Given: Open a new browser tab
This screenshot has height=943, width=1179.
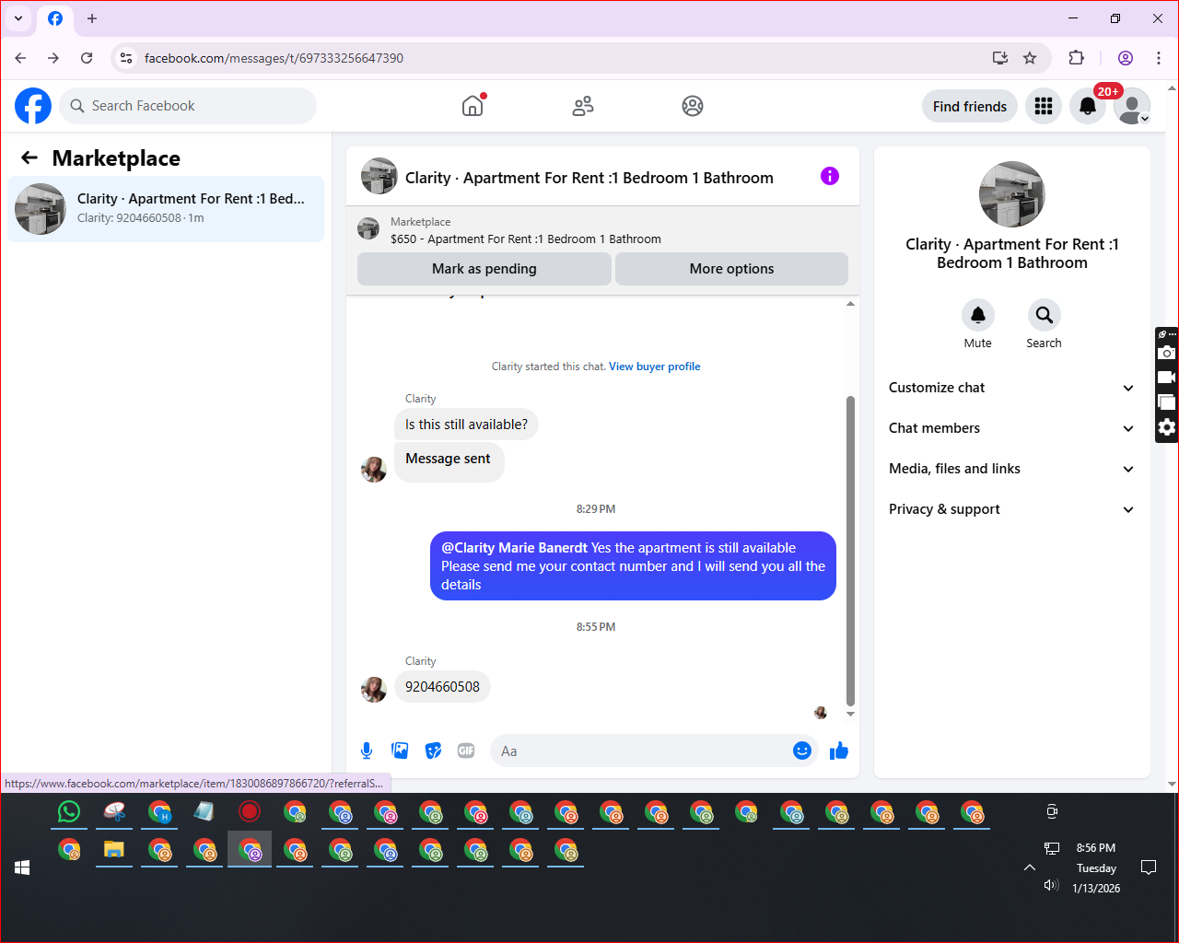Looking at the screenshot, I should pyautogui.click(x=92, y=18).
